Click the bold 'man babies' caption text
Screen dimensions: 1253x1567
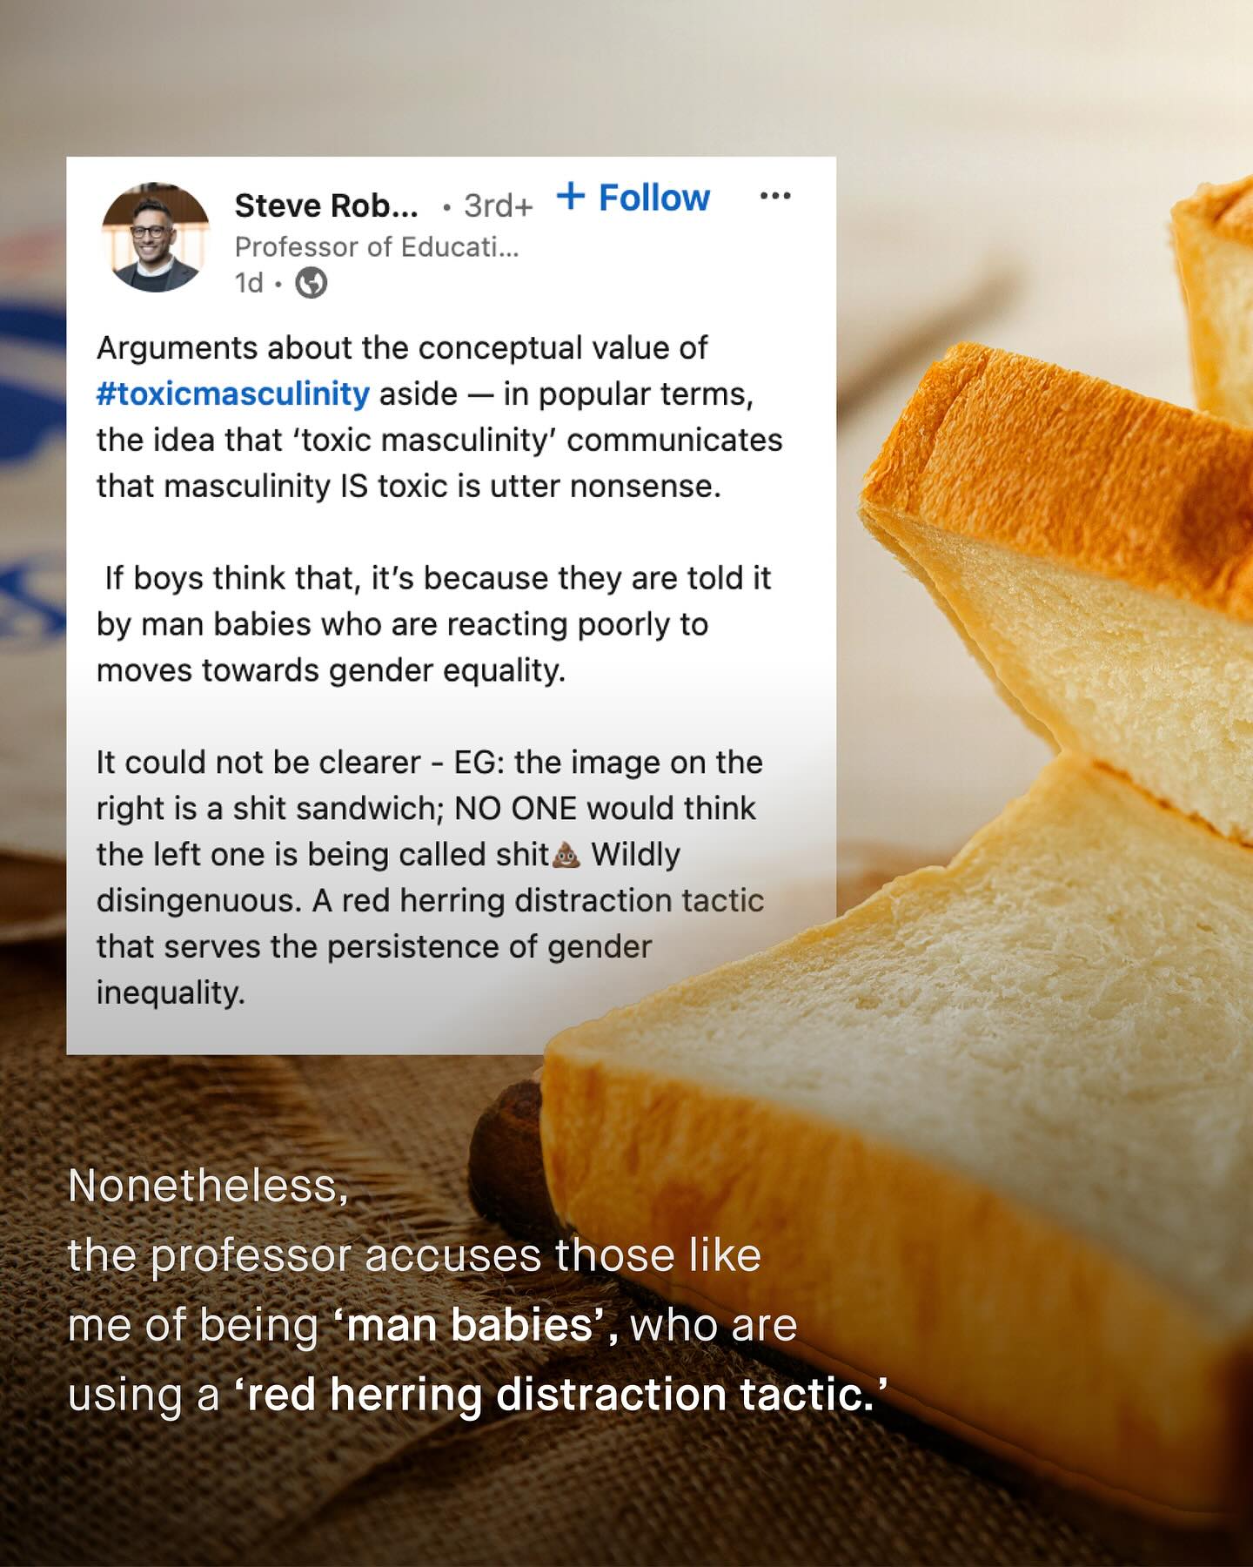click(475, 1325)
